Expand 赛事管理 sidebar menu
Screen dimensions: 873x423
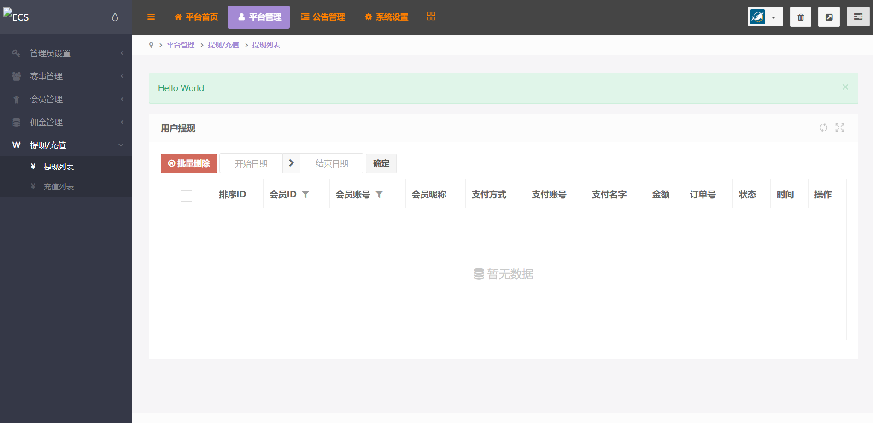tap(66, 76)
